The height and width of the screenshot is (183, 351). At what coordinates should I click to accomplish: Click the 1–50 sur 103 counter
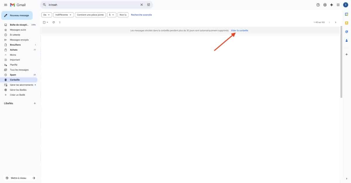pos(319,22)
